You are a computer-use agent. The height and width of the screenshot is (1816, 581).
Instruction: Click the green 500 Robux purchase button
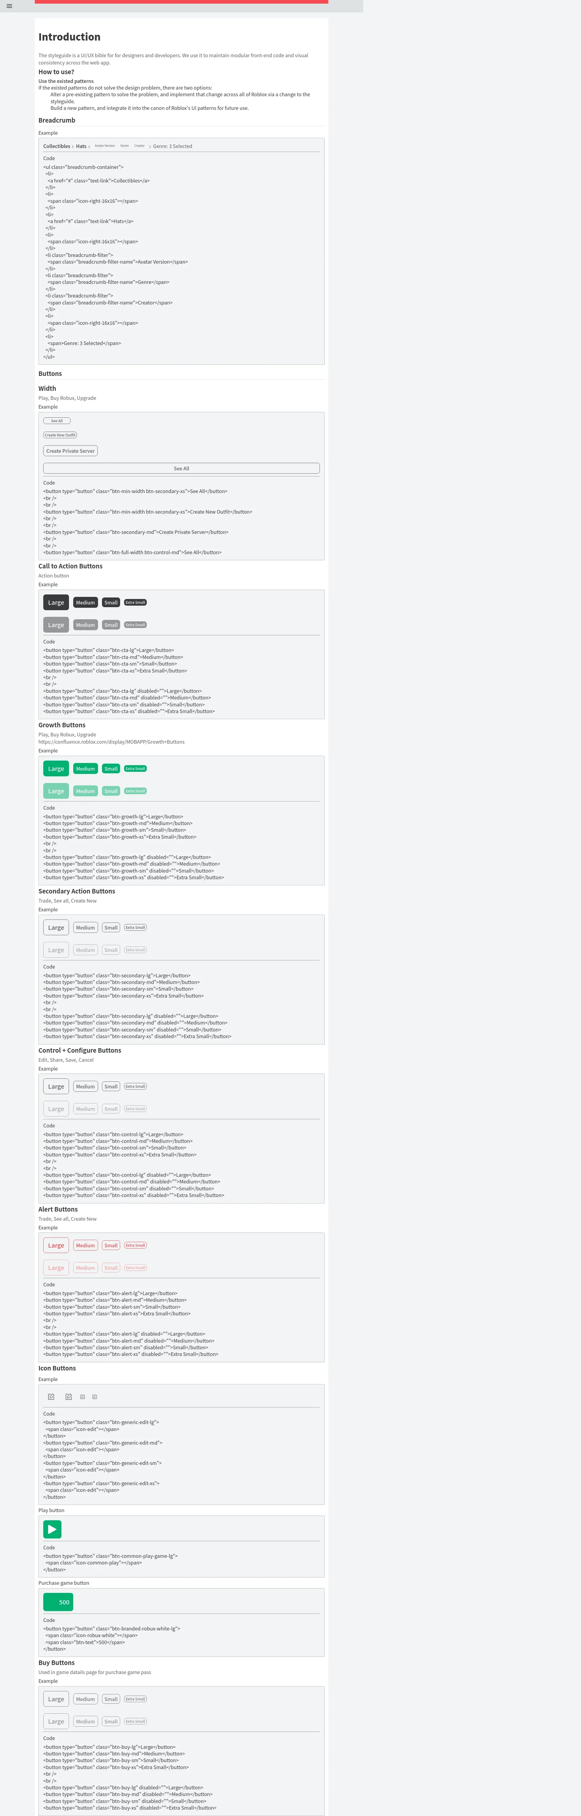click(58, 1602)
